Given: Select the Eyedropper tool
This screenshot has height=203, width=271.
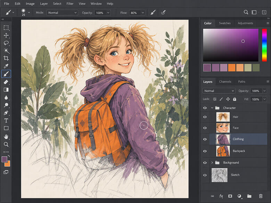Looking at the screenshot, I should [x=6, y=66].
